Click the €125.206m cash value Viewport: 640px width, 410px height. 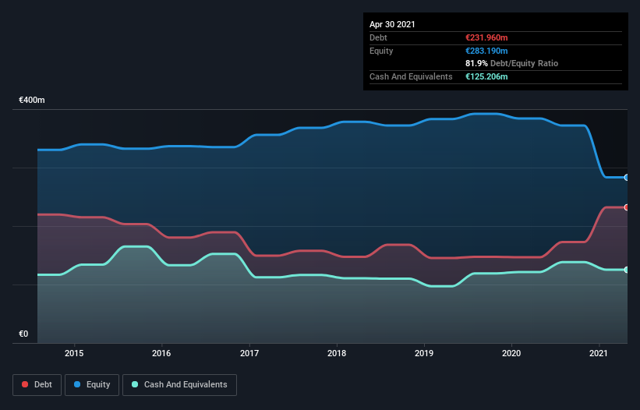point(486,76)
